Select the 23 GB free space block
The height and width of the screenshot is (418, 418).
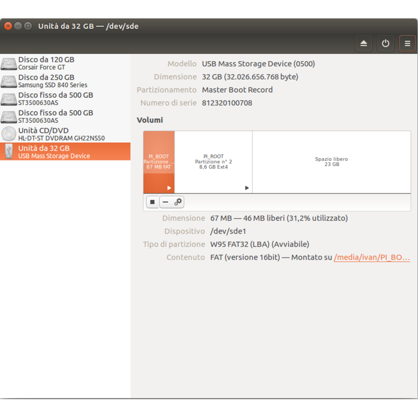tap(331, 162)
